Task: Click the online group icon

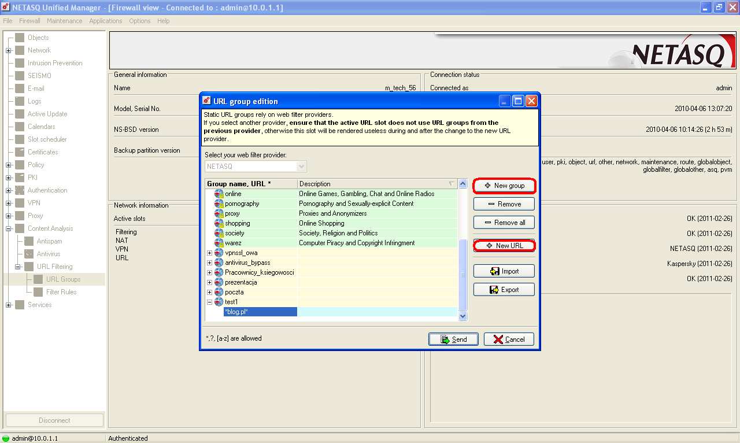Action: [x=219, y=194]
